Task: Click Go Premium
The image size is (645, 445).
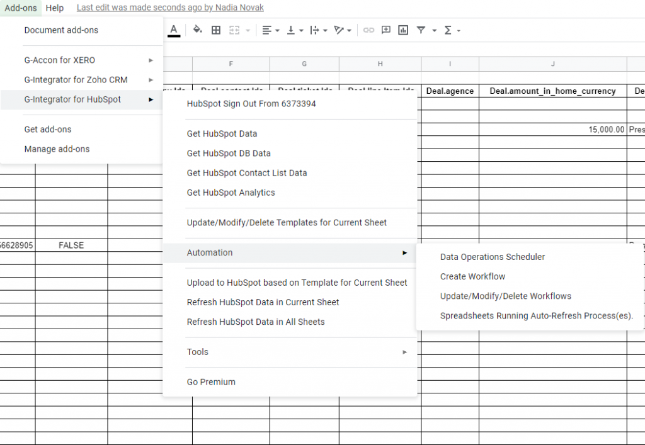Action: click(290, 382)
